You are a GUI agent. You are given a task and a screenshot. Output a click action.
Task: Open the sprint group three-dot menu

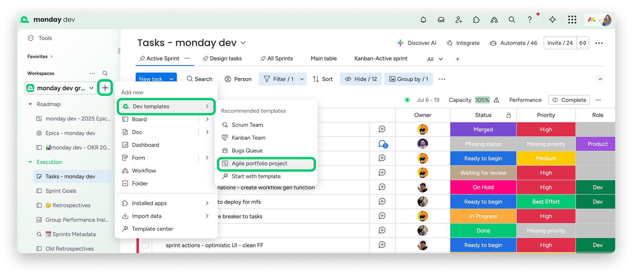(598, 100)
